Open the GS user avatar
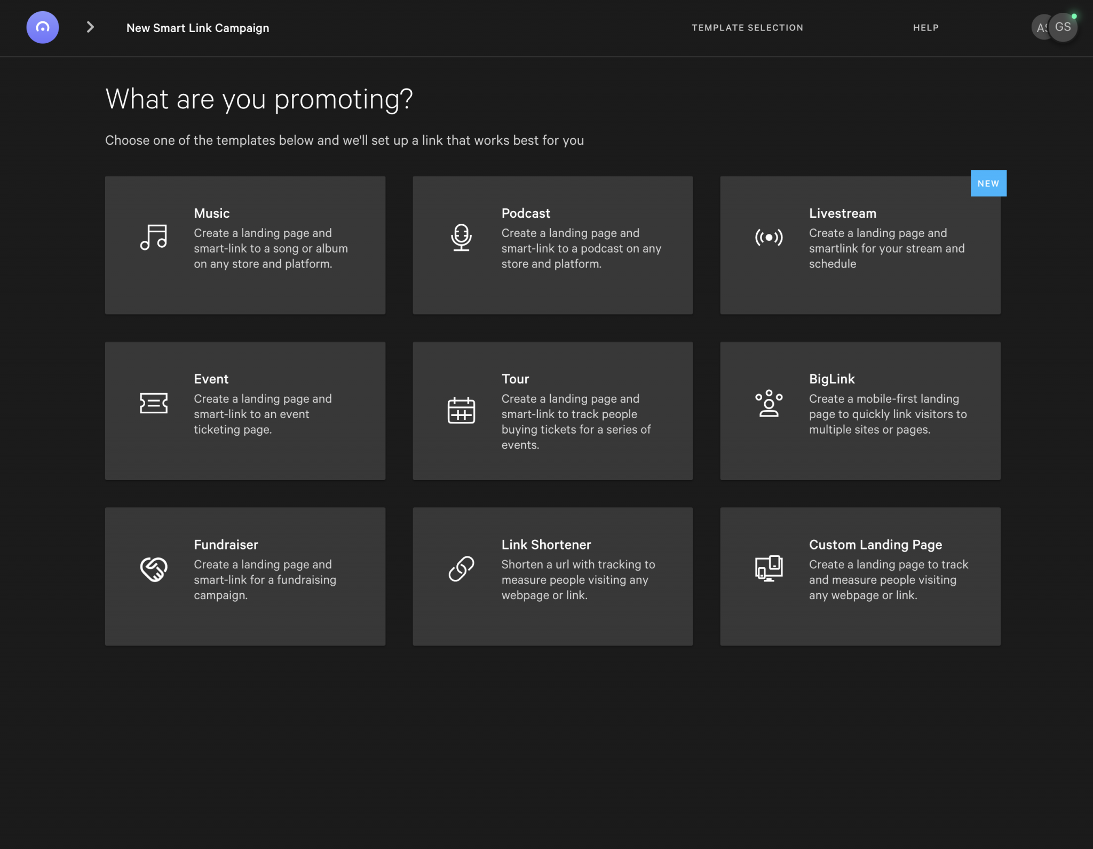1093x849 pixels. (1063, 27)
